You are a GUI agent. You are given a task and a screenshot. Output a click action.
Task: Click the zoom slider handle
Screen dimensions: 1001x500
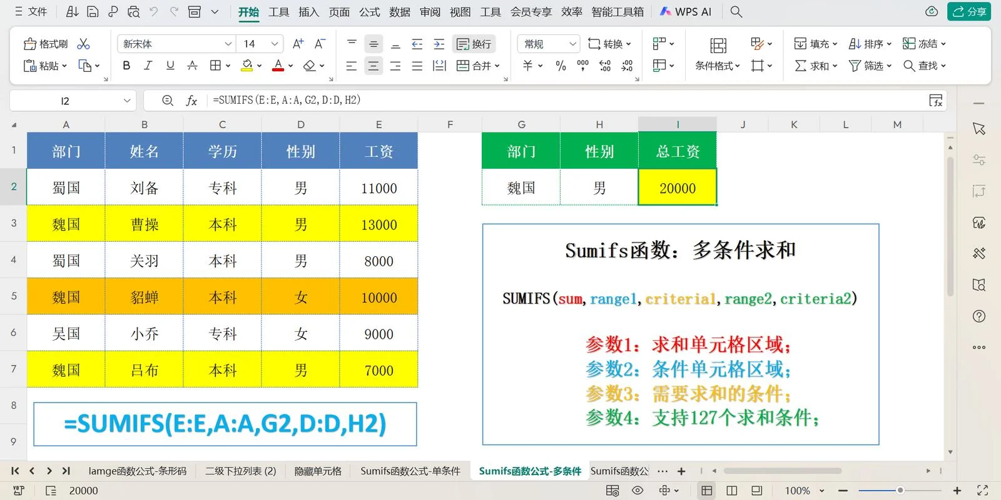tap(900, 491)
